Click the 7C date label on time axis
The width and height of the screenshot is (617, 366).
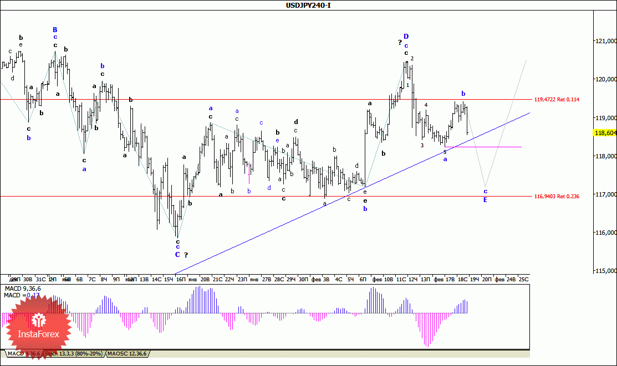(x=91, y=279)
